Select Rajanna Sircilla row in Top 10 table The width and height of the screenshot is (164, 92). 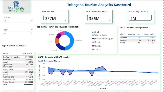[18, 77]
